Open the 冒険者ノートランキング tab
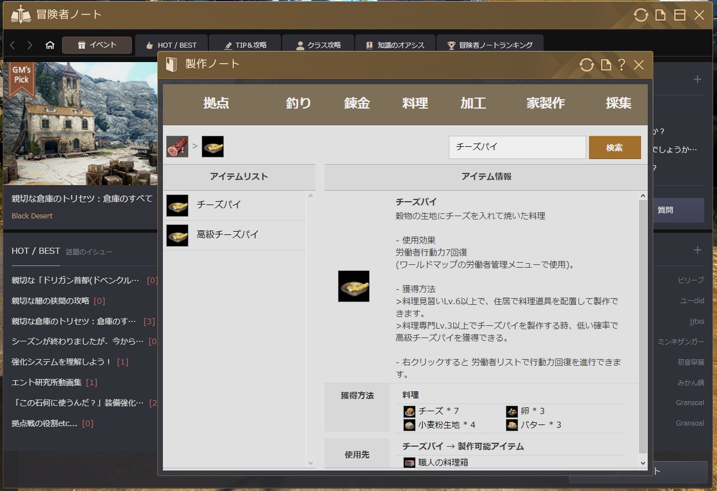 tap(490, 45)
